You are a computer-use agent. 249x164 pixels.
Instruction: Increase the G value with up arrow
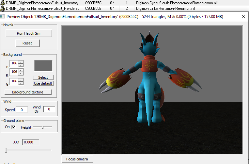[x=21, y=80]
